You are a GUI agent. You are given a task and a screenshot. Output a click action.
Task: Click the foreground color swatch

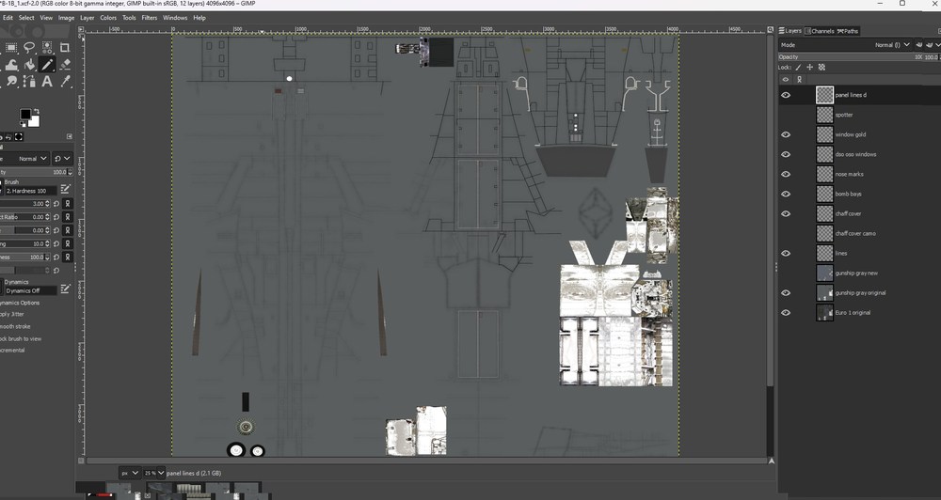pos(24,114)
